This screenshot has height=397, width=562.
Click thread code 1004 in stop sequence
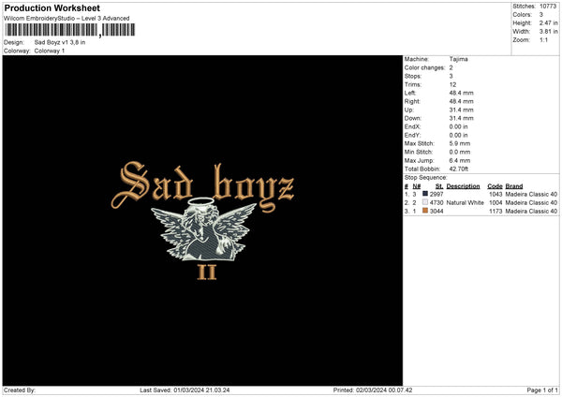pos(495,203)
